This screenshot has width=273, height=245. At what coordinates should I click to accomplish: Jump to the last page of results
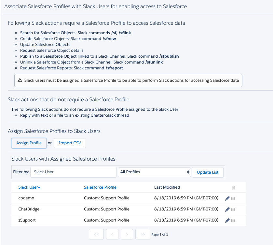[143, 234]
